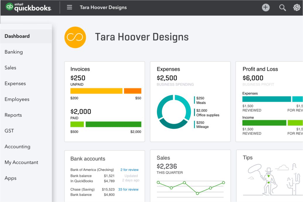Click the Expenses card heading

point(168,69)
